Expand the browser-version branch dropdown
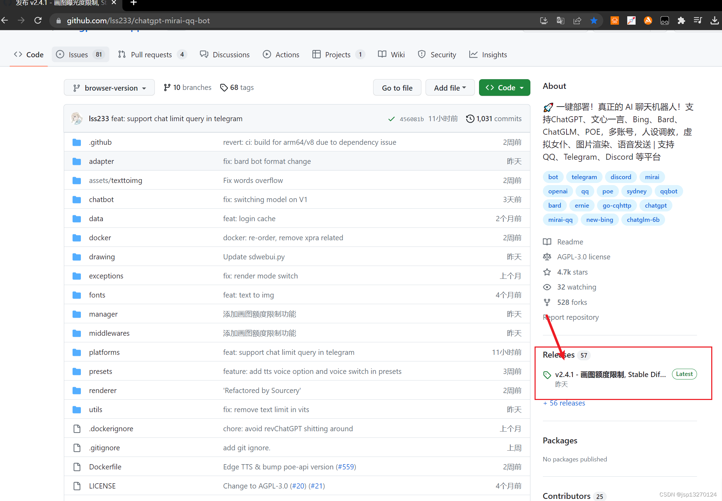The width and height of the screenshot is (722, 501). pos(109,88)
